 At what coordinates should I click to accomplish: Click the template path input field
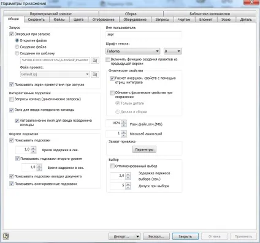pos(55,60)
